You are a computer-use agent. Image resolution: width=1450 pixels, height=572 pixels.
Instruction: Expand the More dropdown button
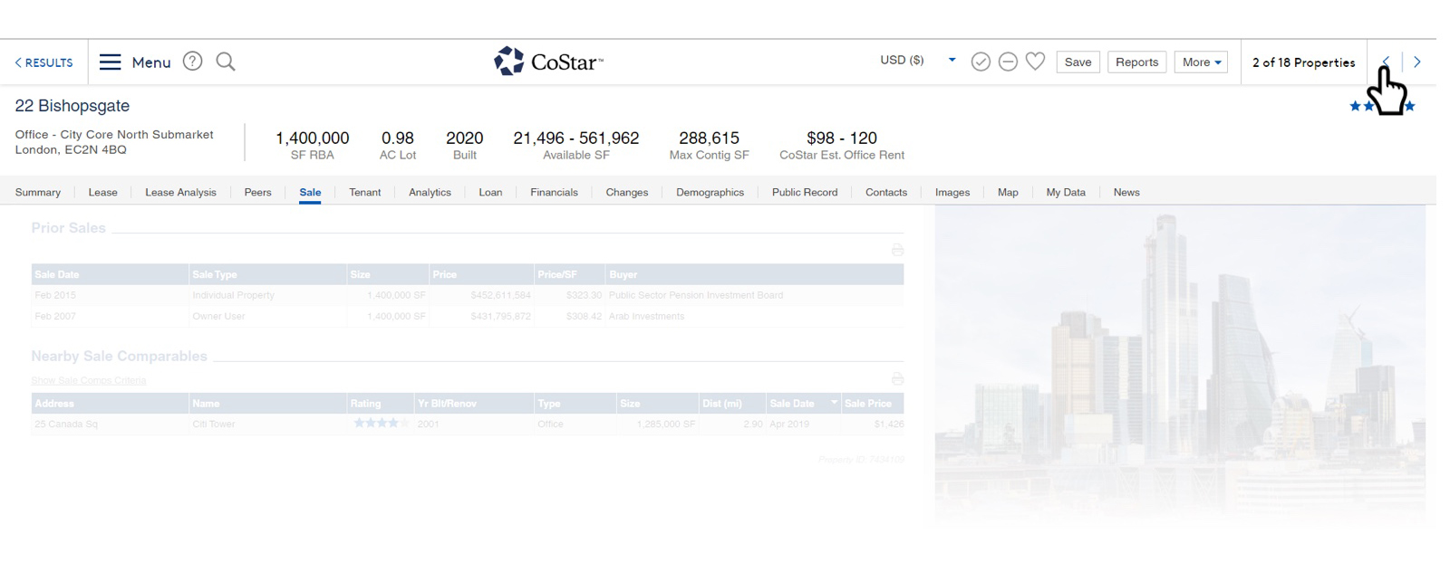[1201, 62]
